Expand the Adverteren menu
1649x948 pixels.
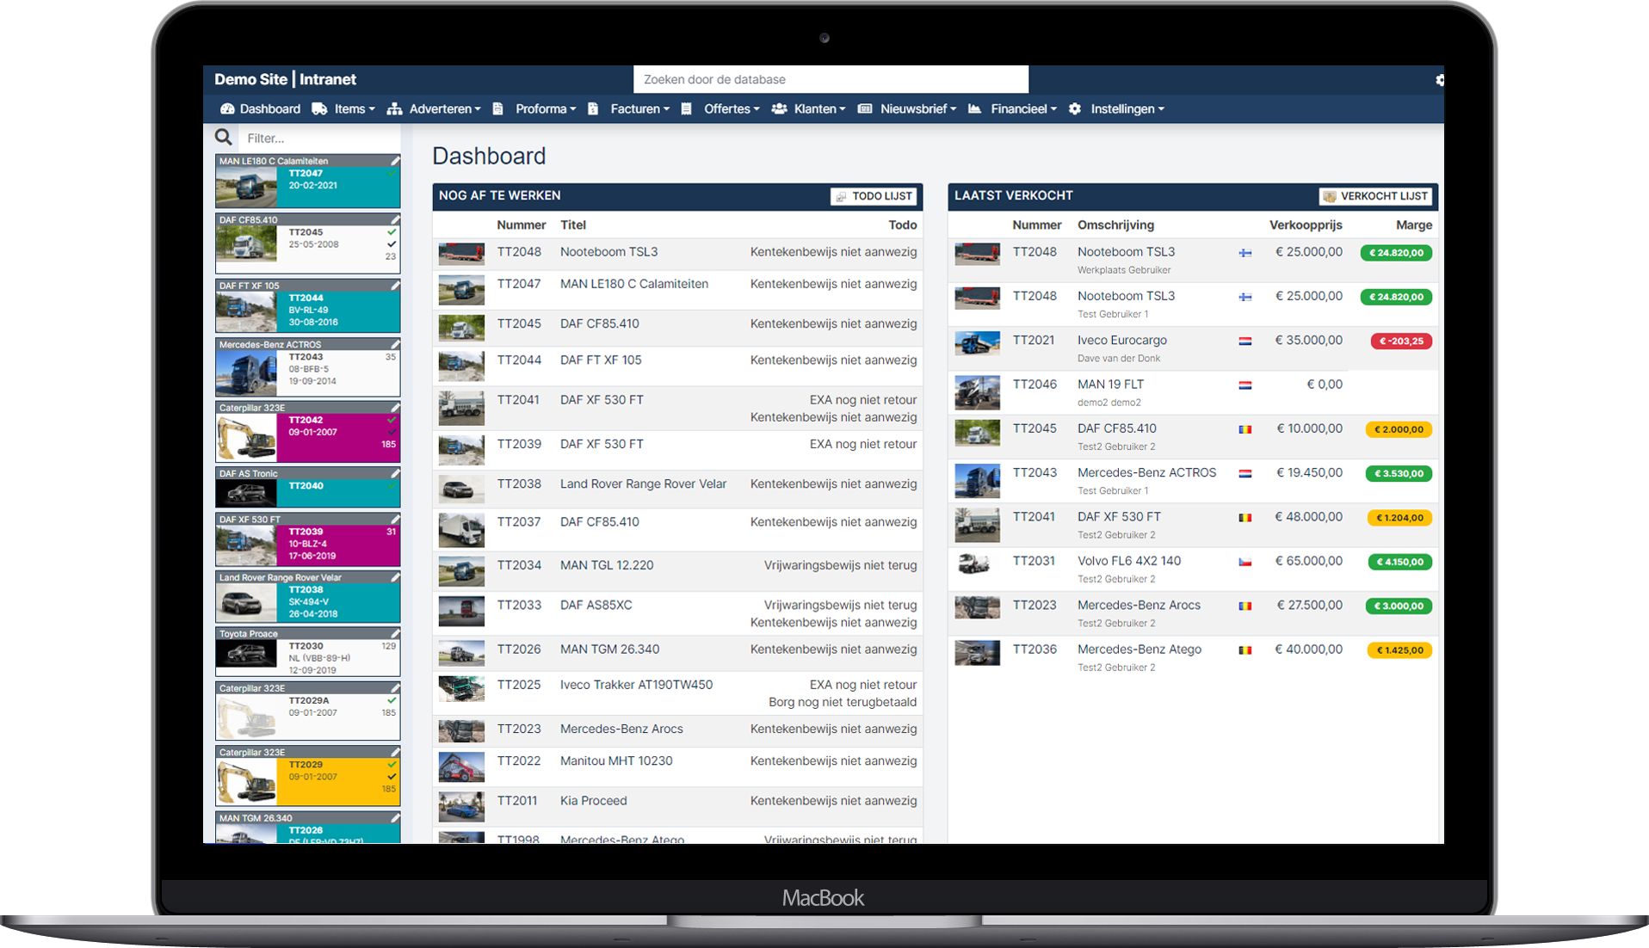point(434,109)
